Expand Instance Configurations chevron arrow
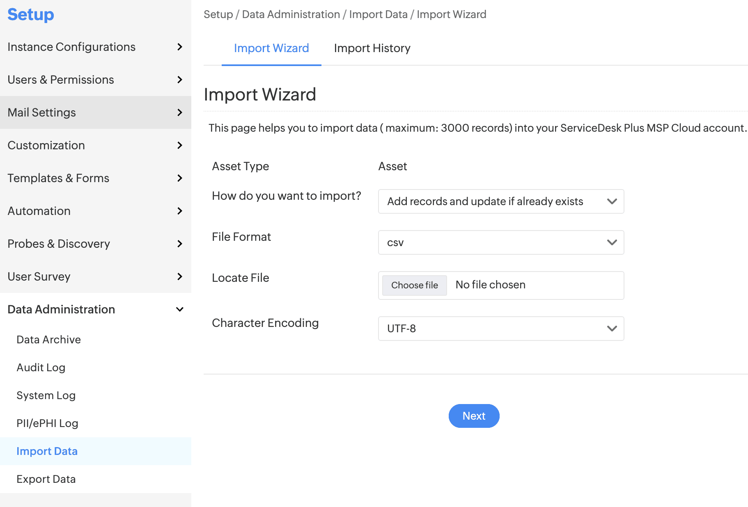 [x=179, y=47]
